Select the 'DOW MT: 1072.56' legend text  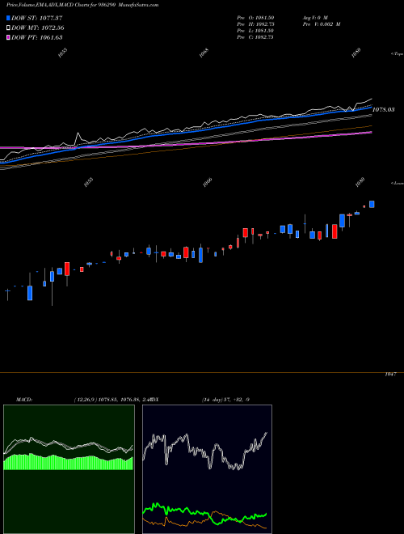tap(38, 28)
